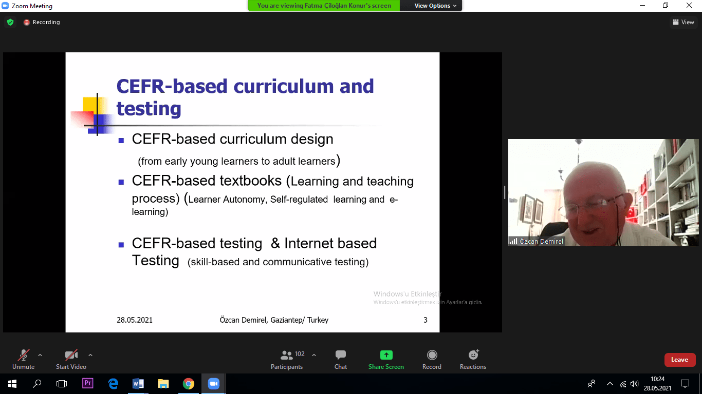Unmute the microphone

[24, 360]
